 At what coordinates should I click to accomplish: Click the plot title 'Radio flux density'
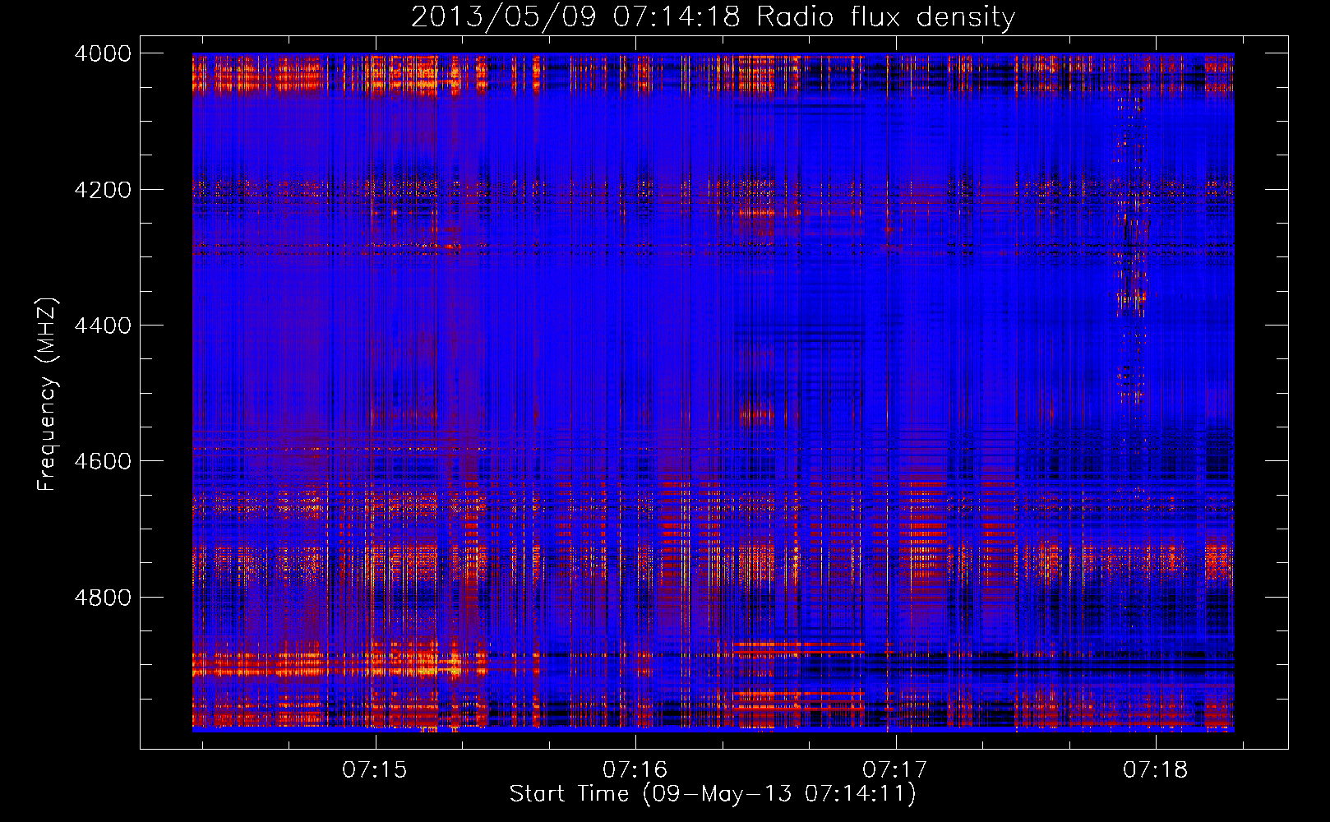click(885, 17)
